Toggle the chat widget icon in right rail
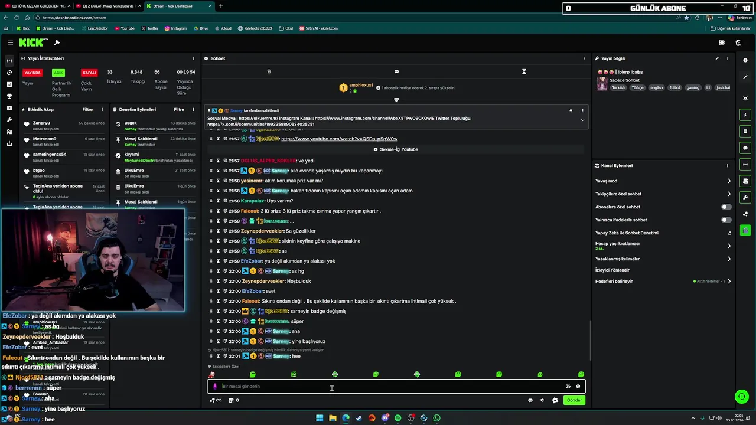756x425 pixels. pyautogui.click(x=745, y=148)
